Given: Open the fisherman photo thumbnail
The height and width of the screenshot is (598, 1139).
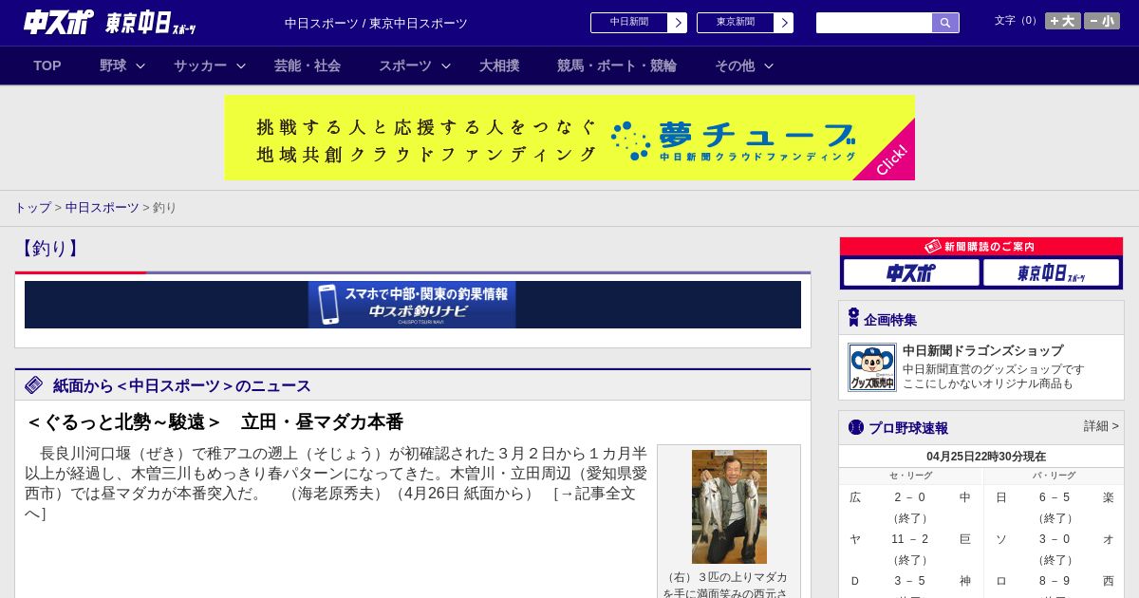Looking at the screenshot, I should tap(729, 507).
